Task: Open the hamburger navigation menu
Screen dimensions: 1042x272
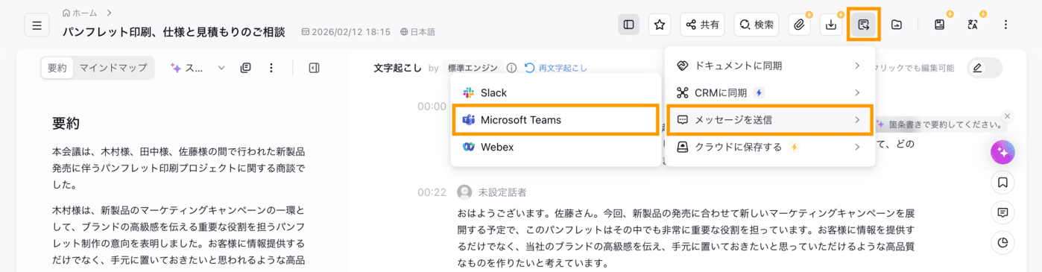Action: [37, 25]
